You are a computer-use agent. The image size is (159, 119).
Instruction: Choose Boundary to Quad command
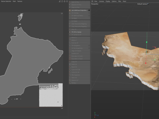point(79,59)
